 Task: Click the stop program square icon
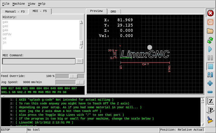[210, 66]
